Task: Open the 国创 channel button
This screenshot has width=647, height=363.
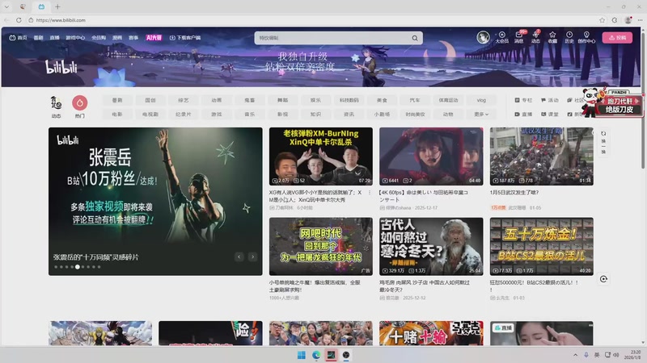Action: pyautogui.click(x=150, y=100)
